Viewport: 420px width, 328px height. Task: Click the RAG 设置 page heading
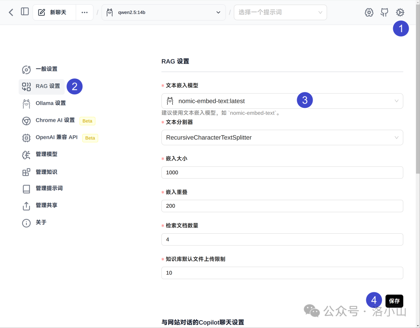pos(175,61)
